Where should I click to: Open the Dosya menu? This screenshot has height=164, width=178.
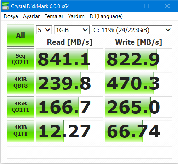[x=11, y=16]
